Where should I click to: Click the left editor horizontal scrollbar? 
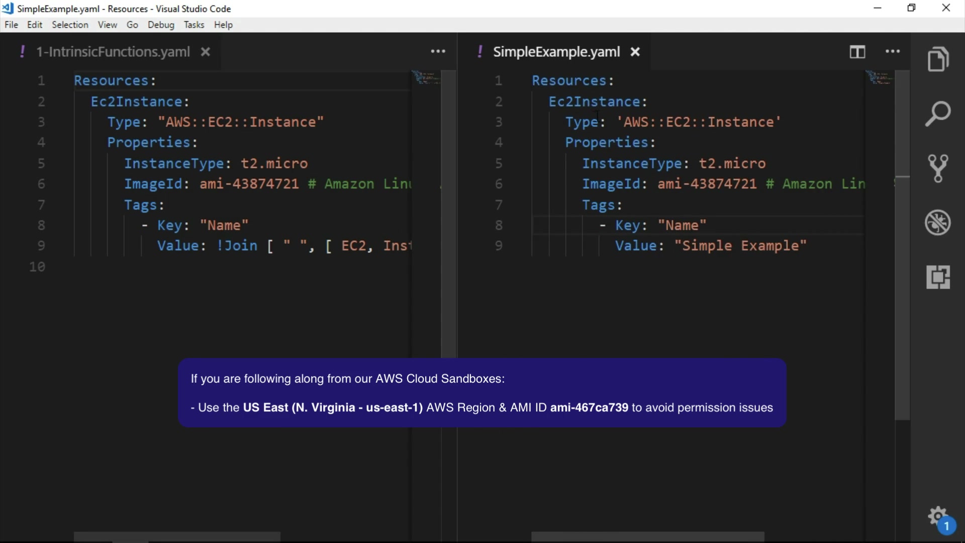177,536
